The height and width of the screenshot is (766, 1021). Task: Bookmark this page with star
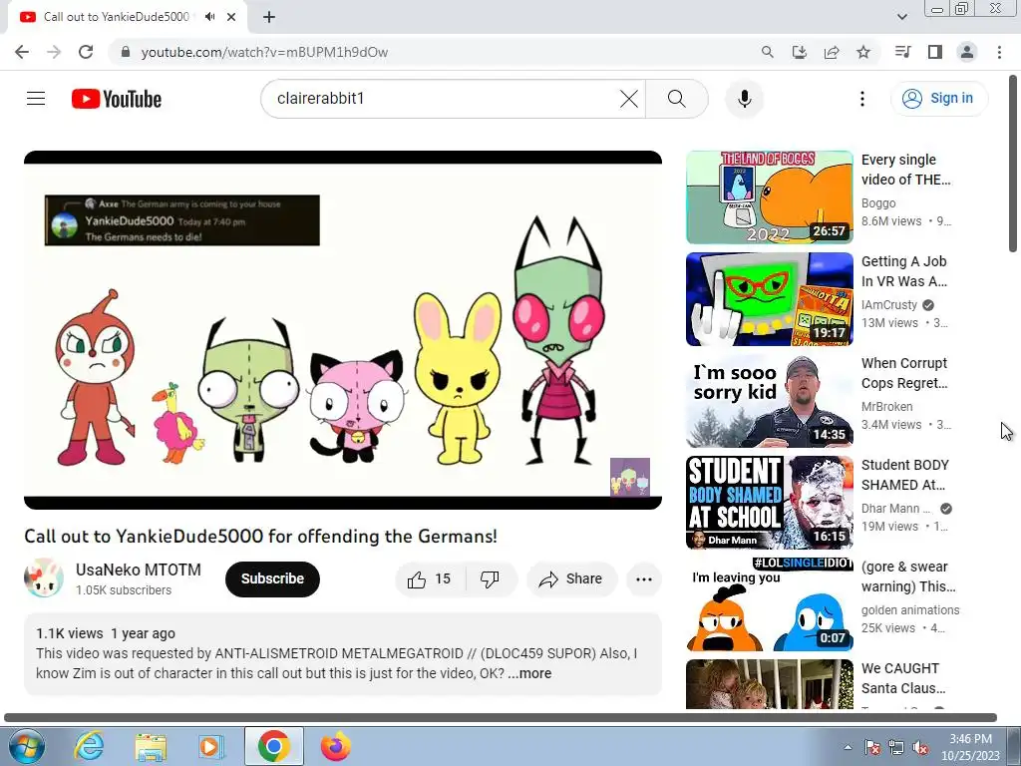point(863,52)
